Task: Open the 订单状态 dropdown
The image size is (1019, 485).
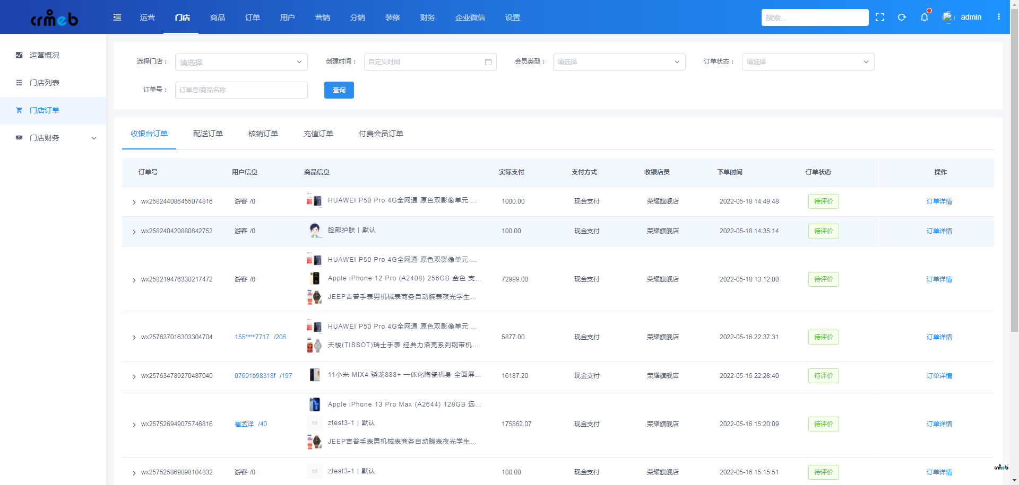Action: pyautogui.click(x=808, y=62)
